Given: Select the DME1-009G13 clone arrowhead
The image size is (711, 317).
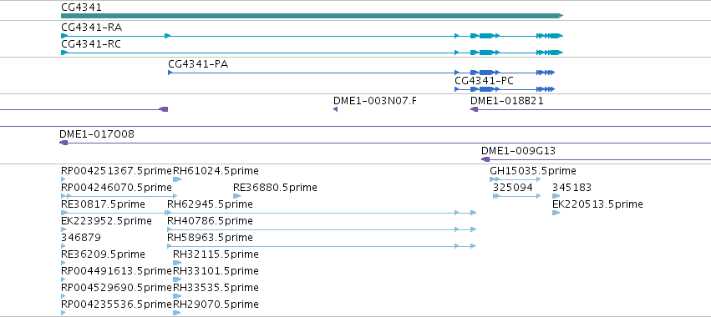Looking at the screenshot, I should pos(485,159).
